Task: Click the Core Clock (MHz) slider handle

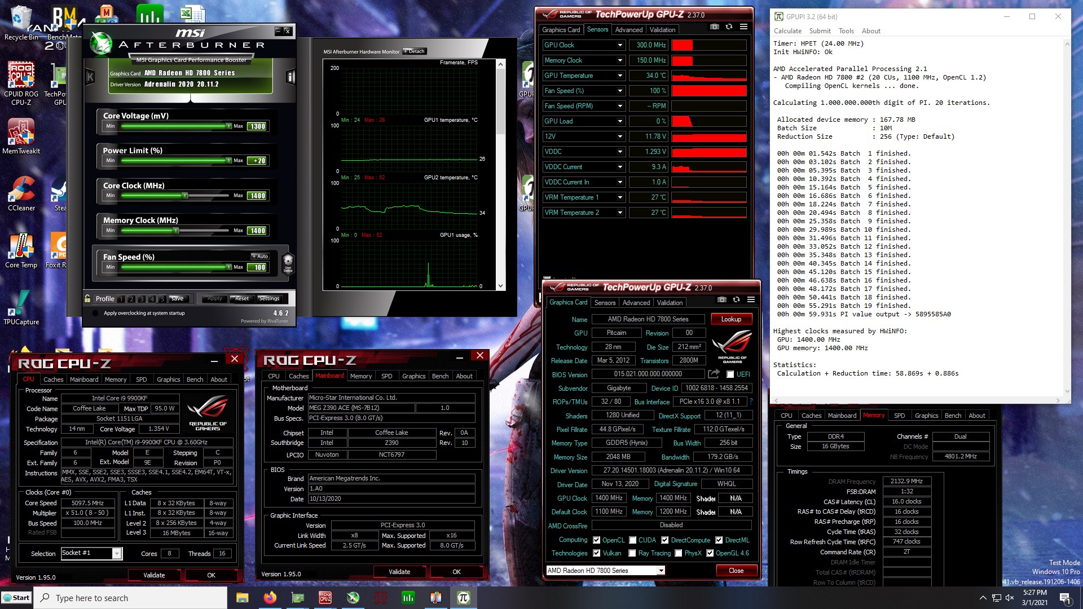Action: coord(185,196)
